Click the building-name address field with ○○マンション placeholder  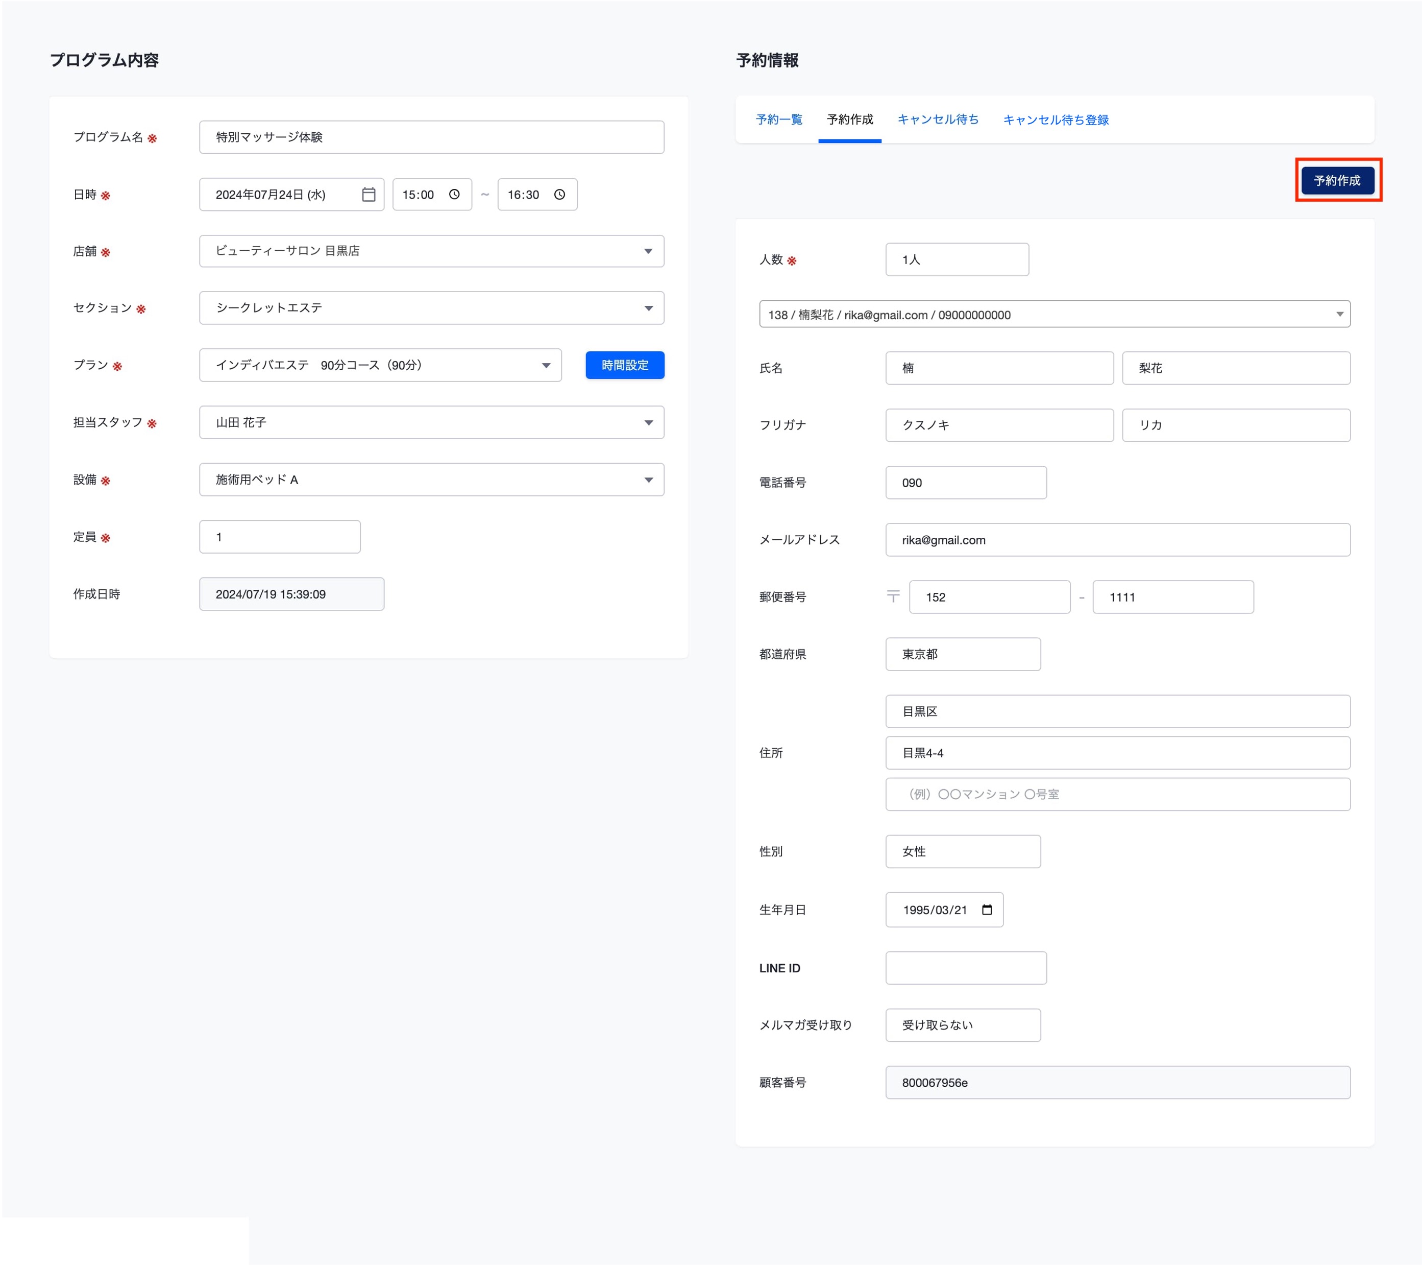point(1117,795)
